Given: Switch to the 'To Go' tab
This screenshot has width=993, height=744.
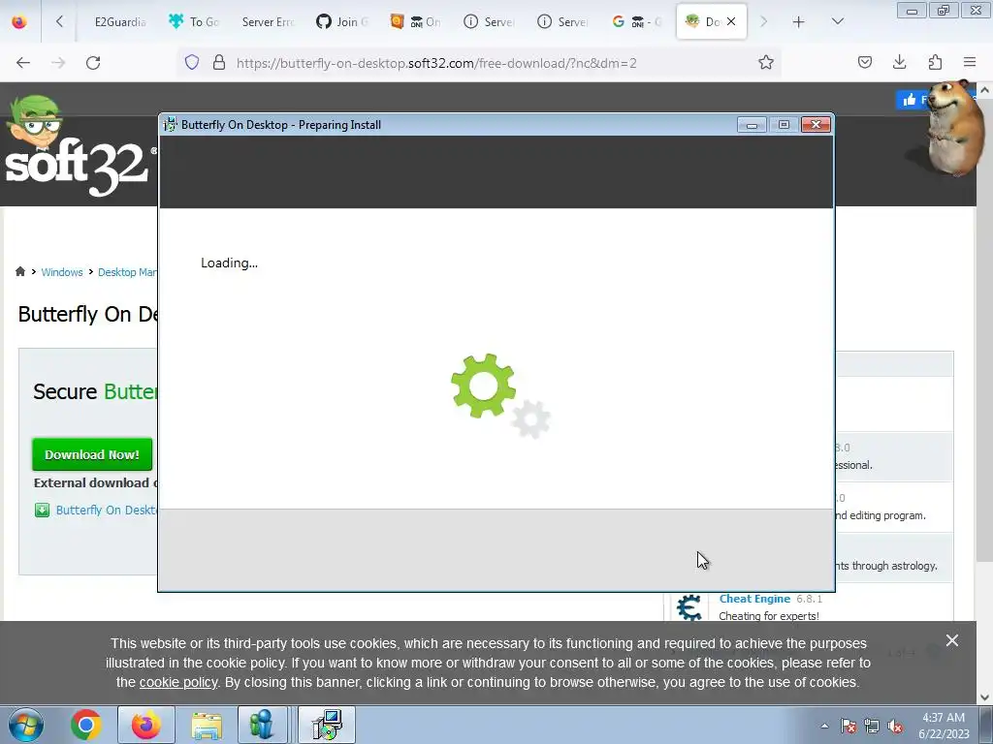Looking at the screenshot, I should [x=194, y=21].
